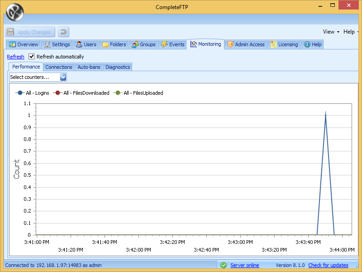Click the connection status text in status bar
The image size is (362, 272).
point(53,265)
